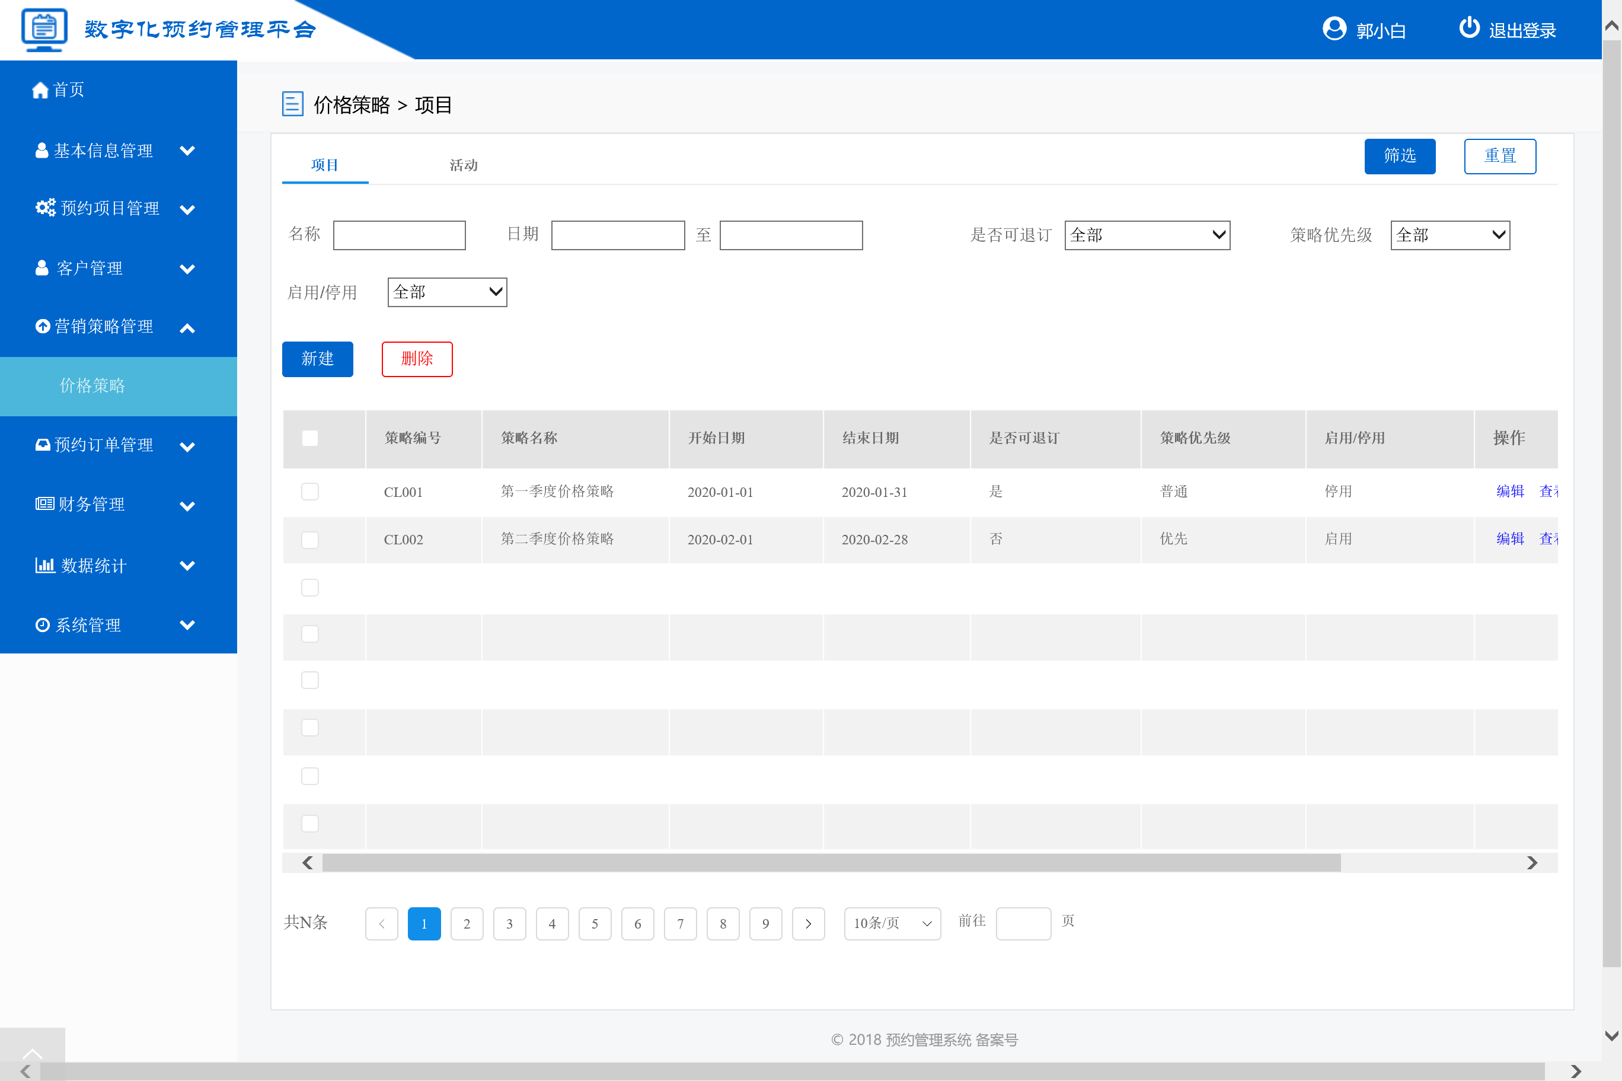Click the page scrollbar up arrow

point(1612,26)
